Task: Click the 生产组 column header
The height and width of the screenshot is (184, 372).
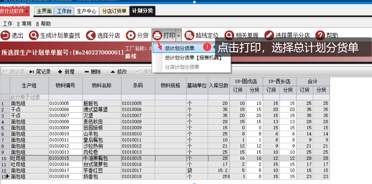Action: click(29, 86)
